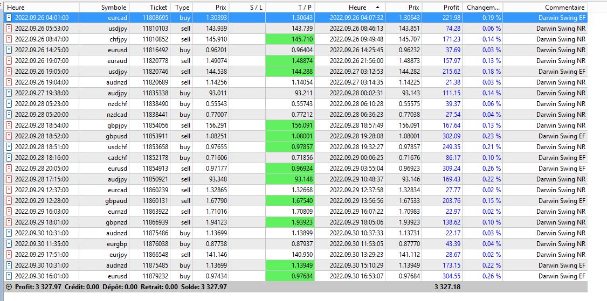Click the order icon of eurusd ticket 11854913
The height and width of the screenshot is (301, 607).
(9, 169)
